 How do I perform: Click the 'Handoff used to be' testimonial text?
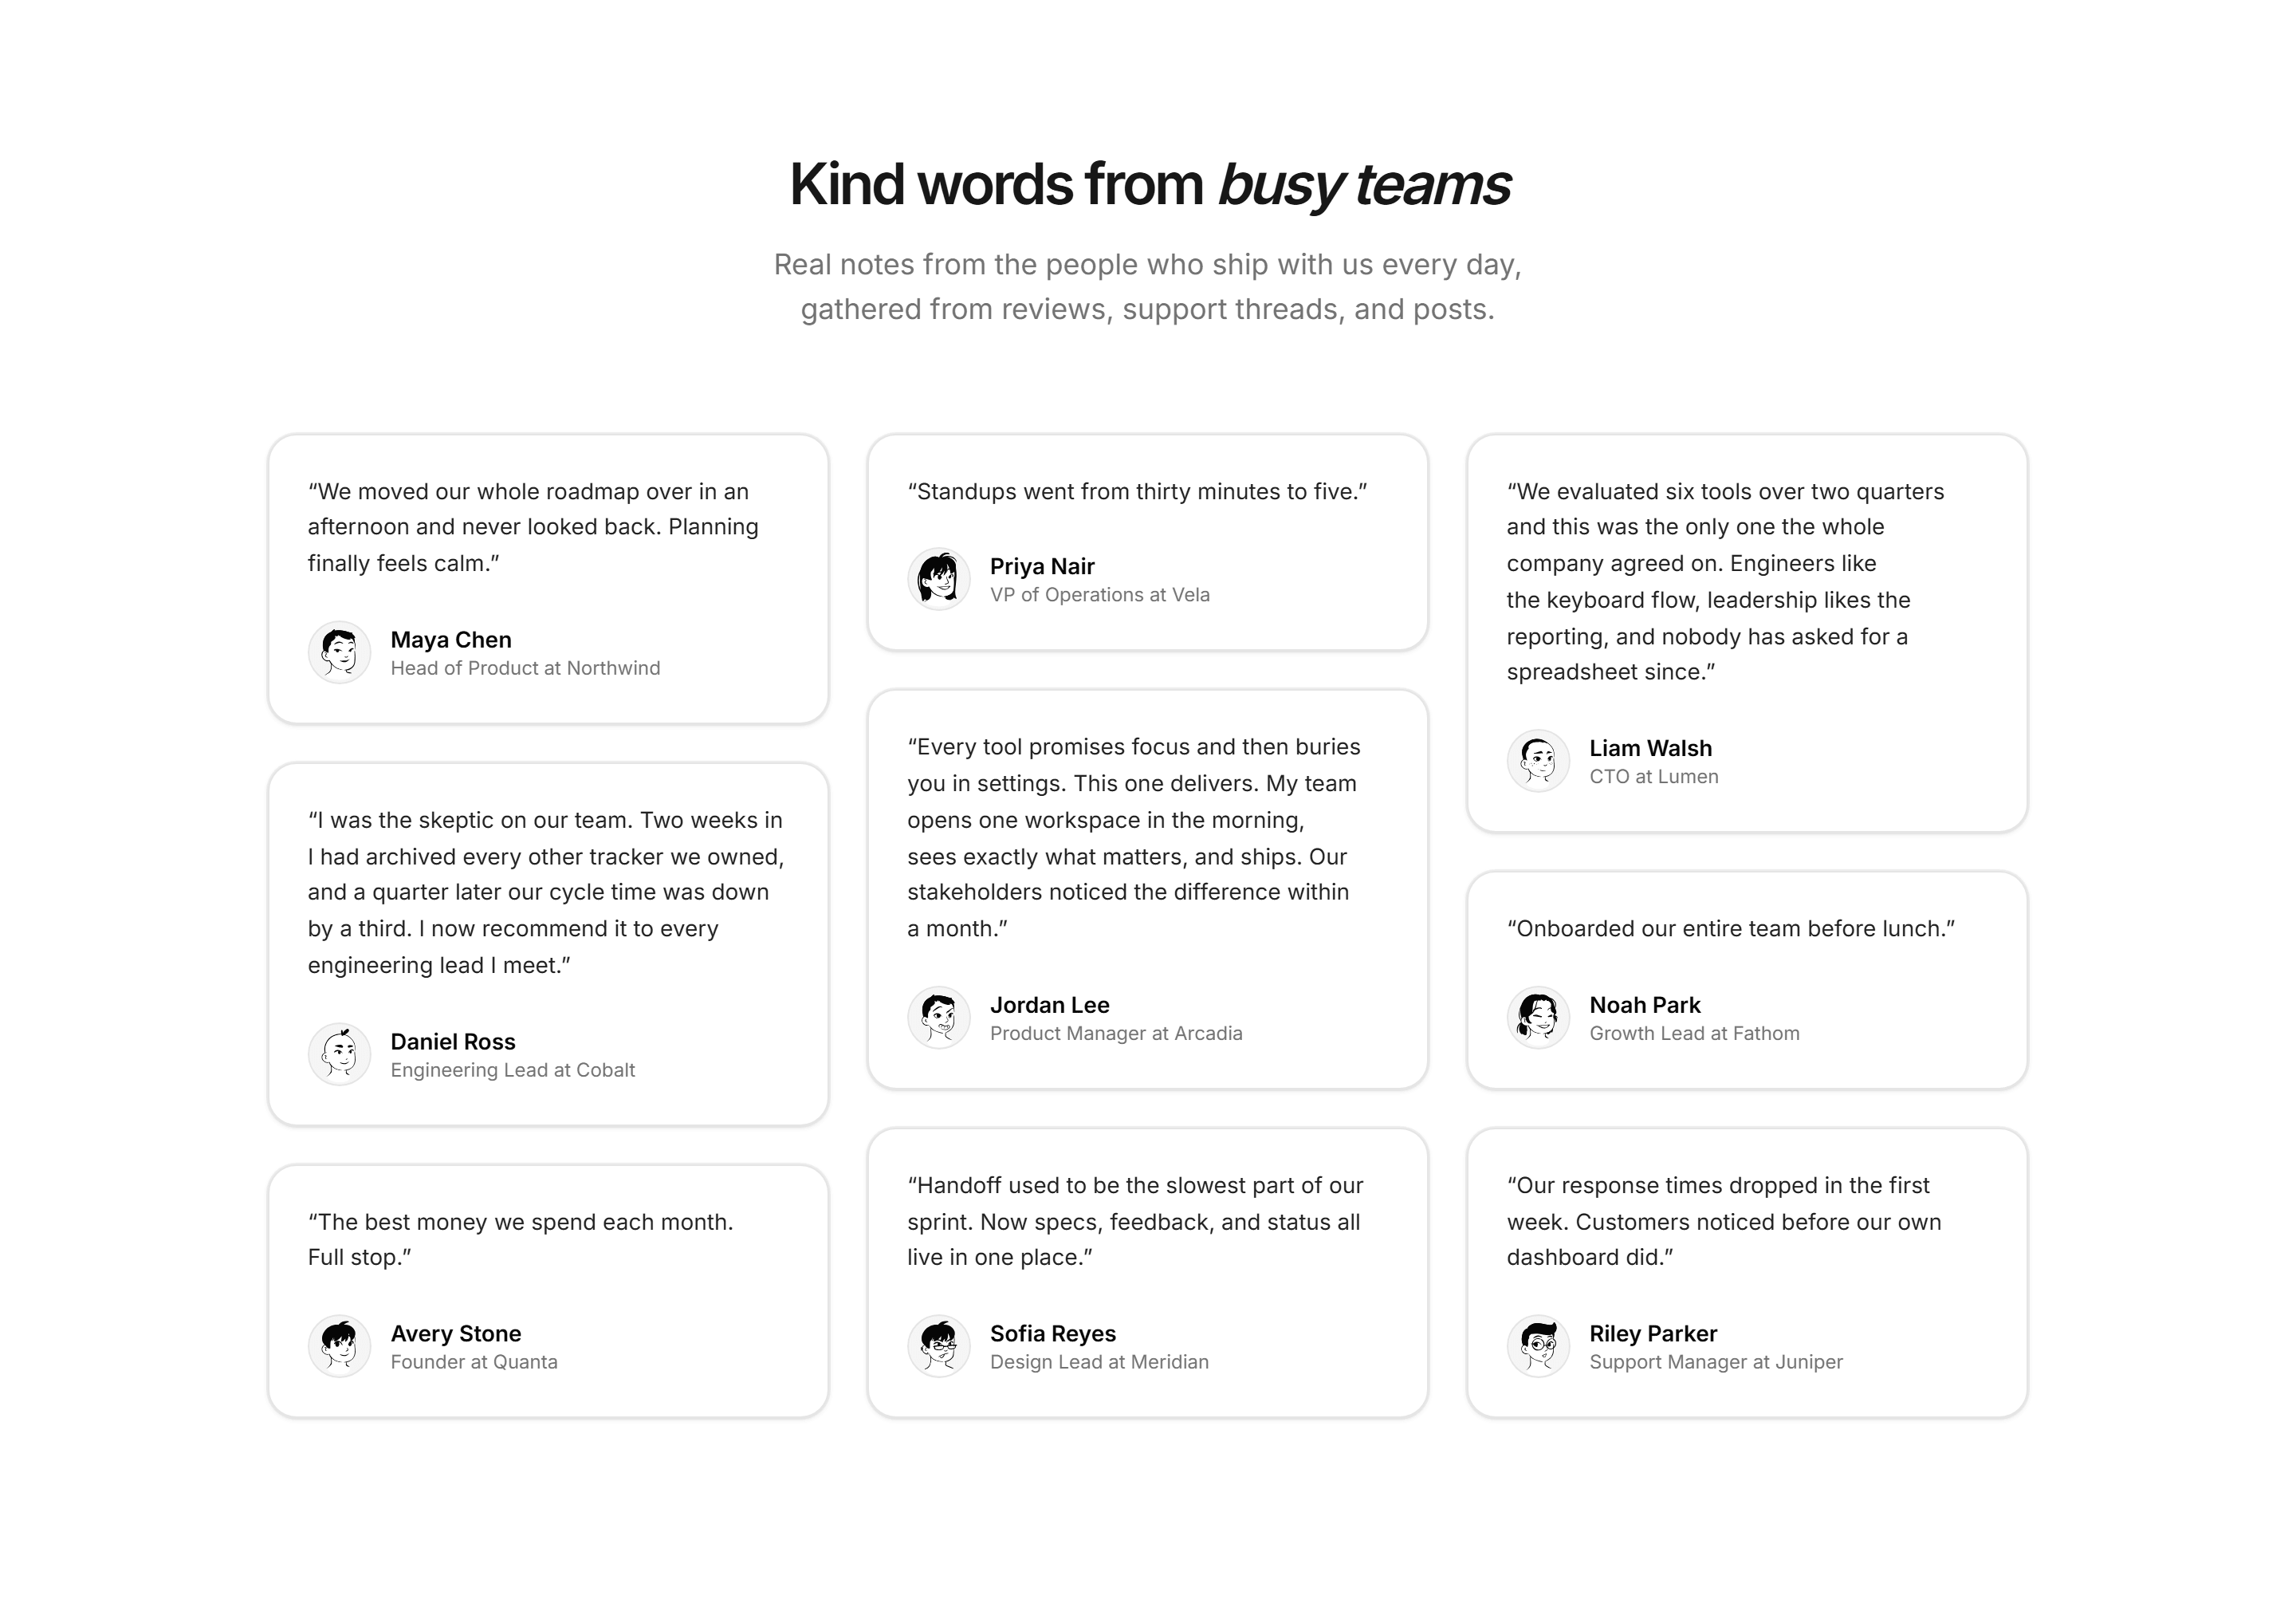click(1135, 1222)
